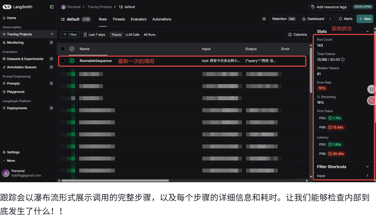376x217 pixels.
Task: Collapse the Stats section chevron
Action: point(367,31)
